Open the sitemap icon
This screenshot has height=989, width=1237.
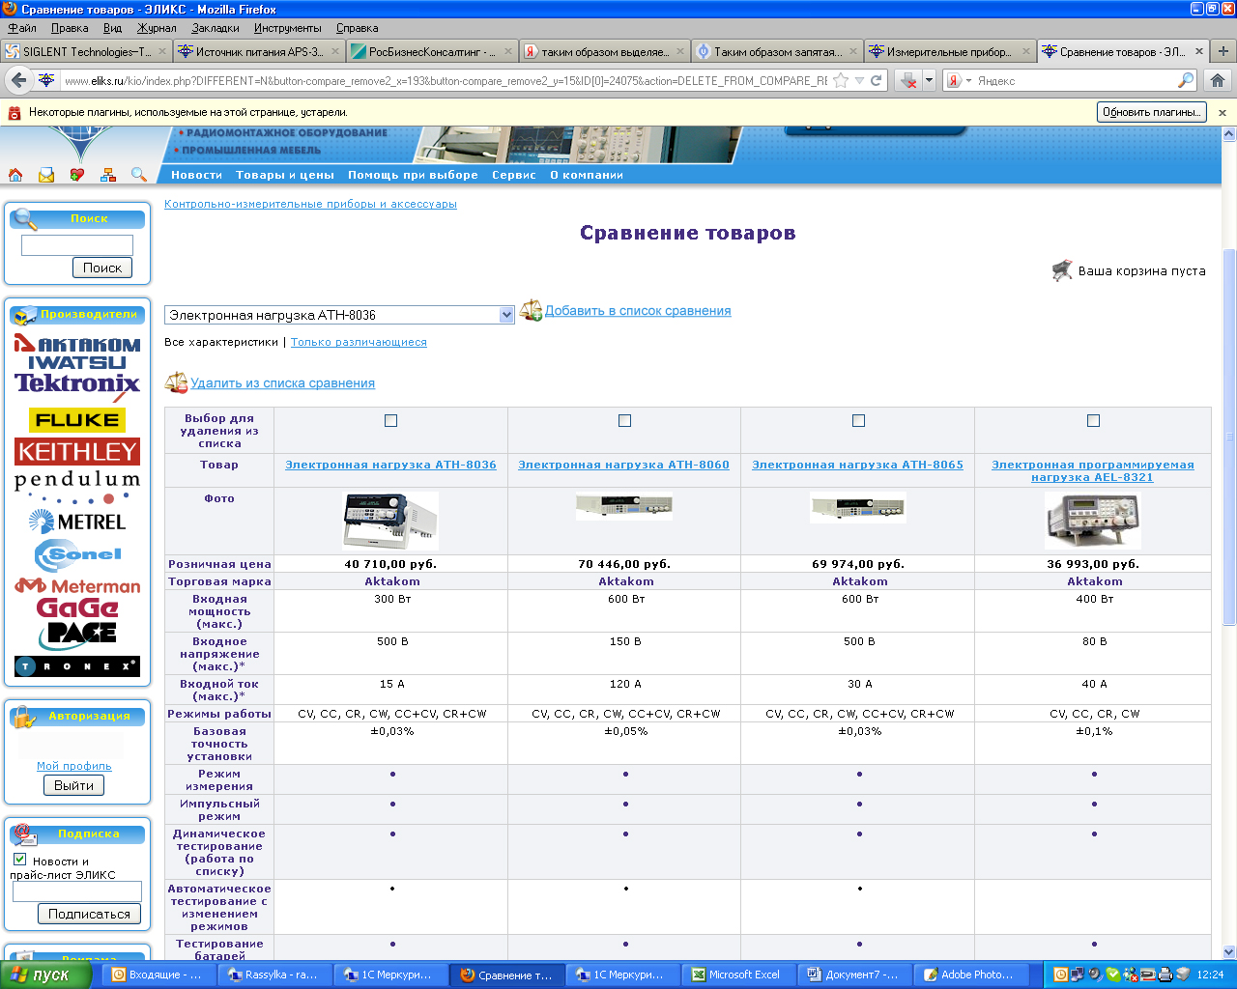108,175
